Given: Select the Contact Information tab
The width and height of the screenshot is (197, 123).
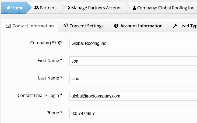Looking at the screenshot, I should (x=30, y=26).
